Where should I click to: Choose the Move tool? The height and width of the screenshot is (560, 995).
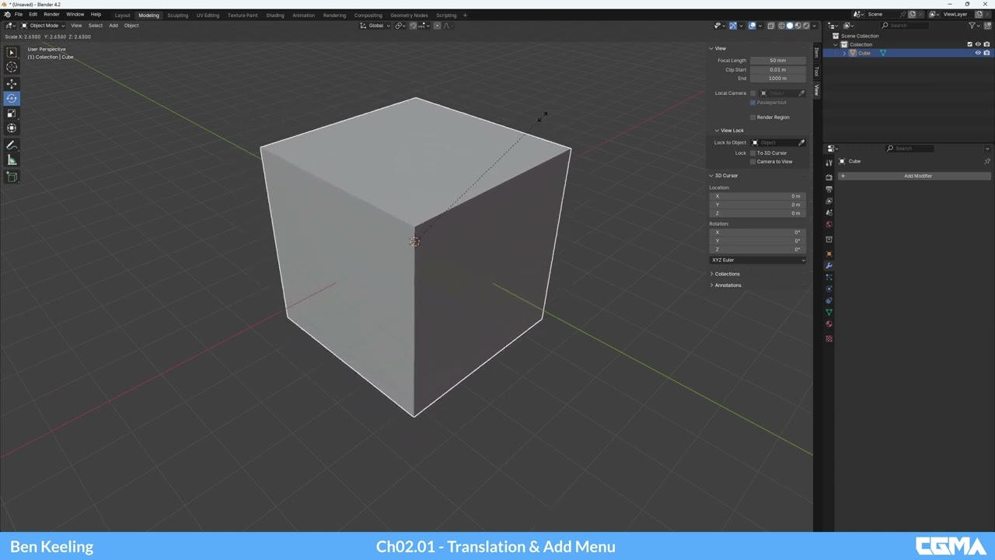click(x=12, y=83)
